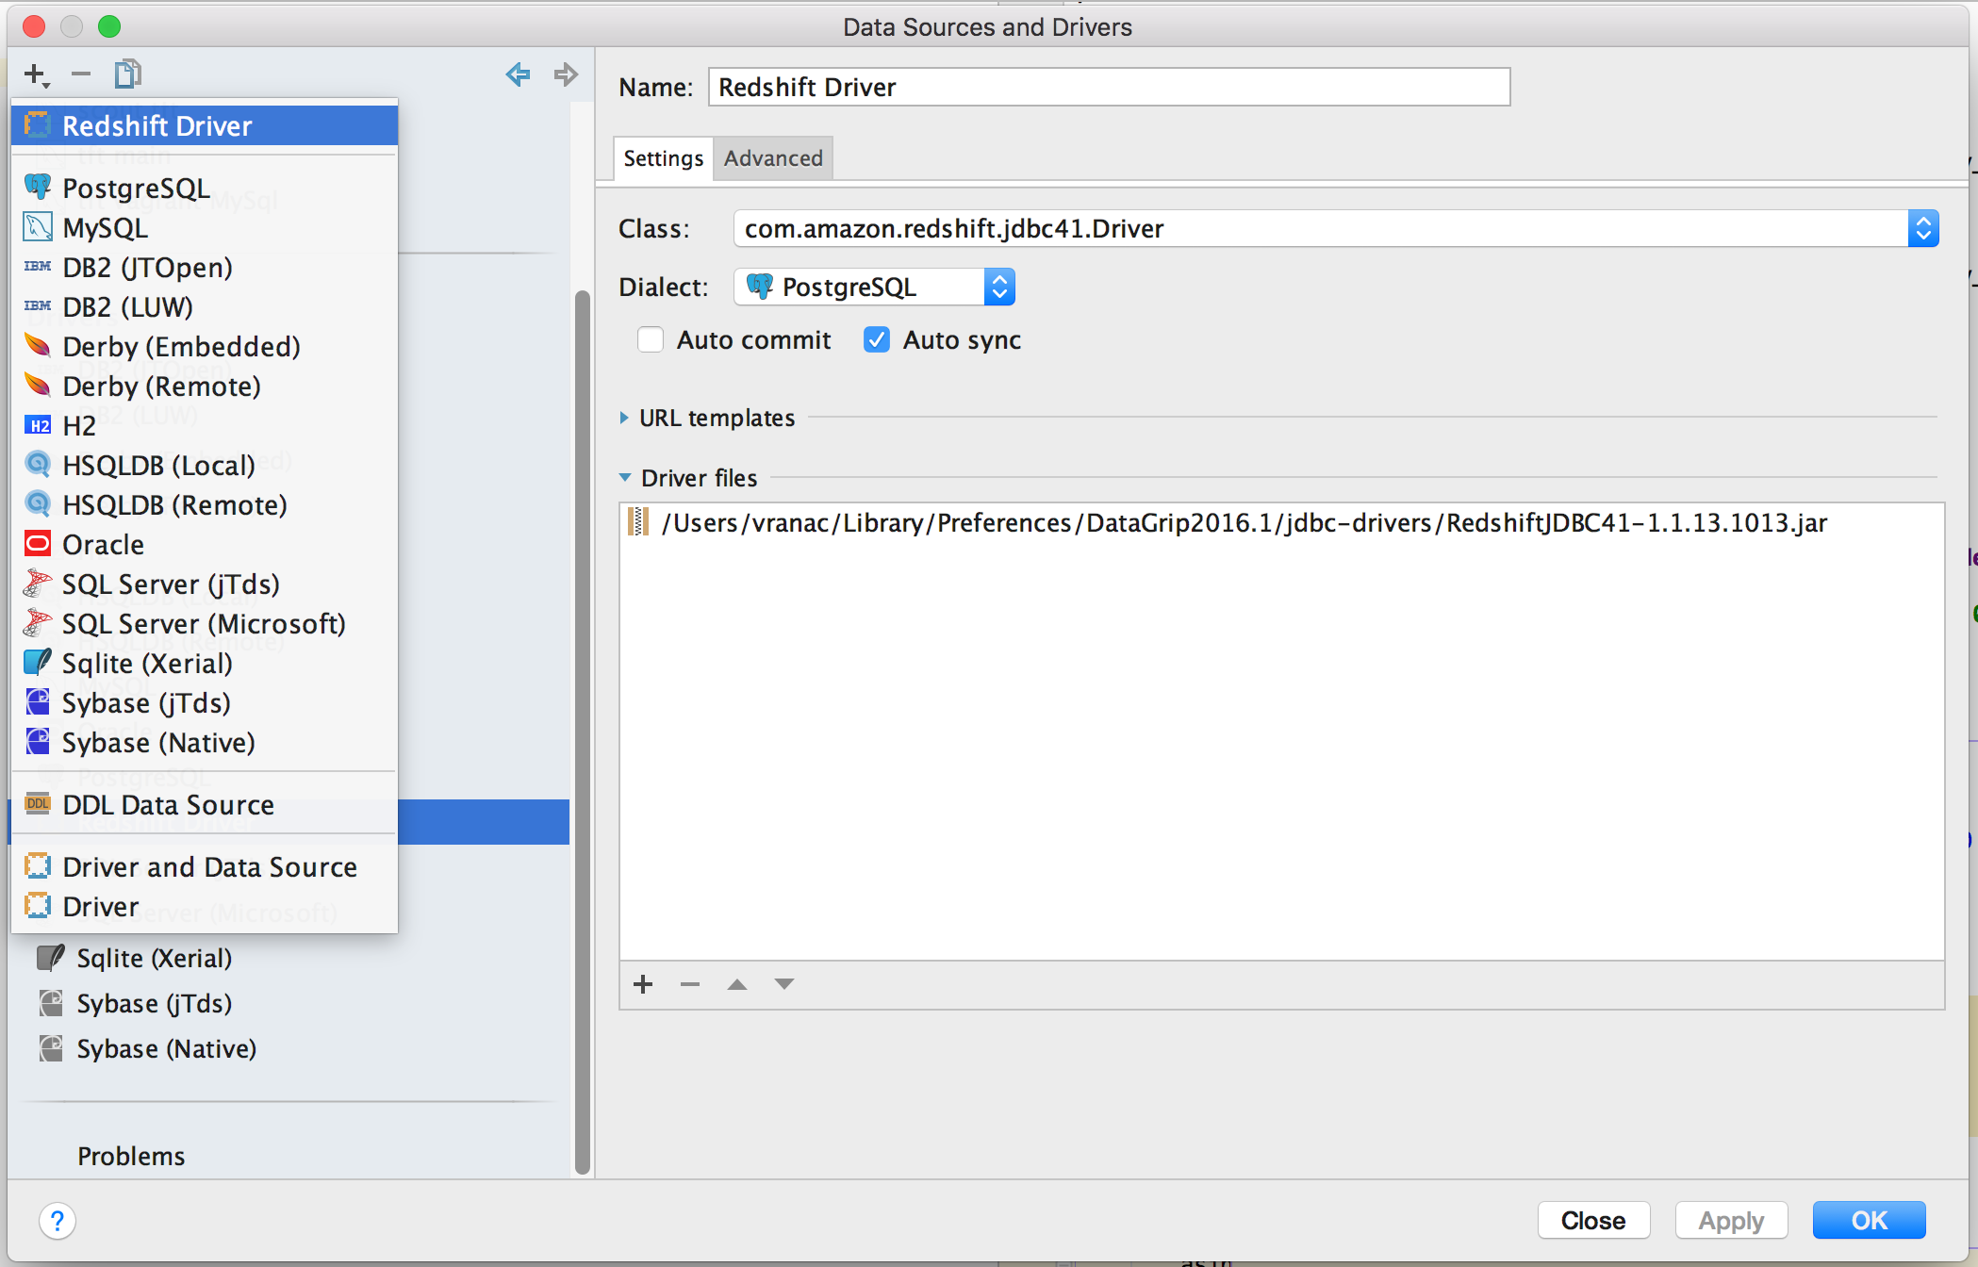Viewport: 1978px width, 1267px height.
Task: Select DB2 (JTOpen) in popup menu
Action: click(x=205, y=268)
